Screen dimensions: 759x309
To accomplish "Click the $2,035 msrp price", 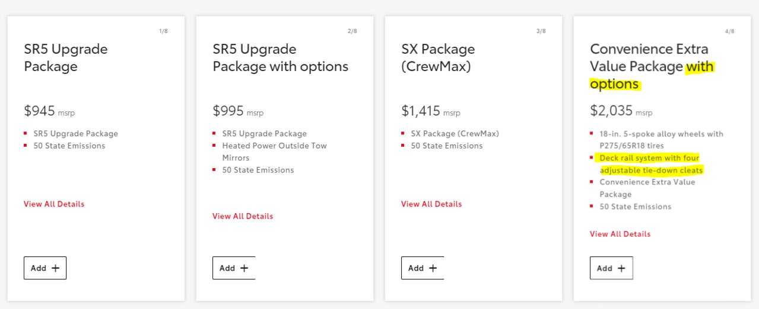I will click(621, 111).
